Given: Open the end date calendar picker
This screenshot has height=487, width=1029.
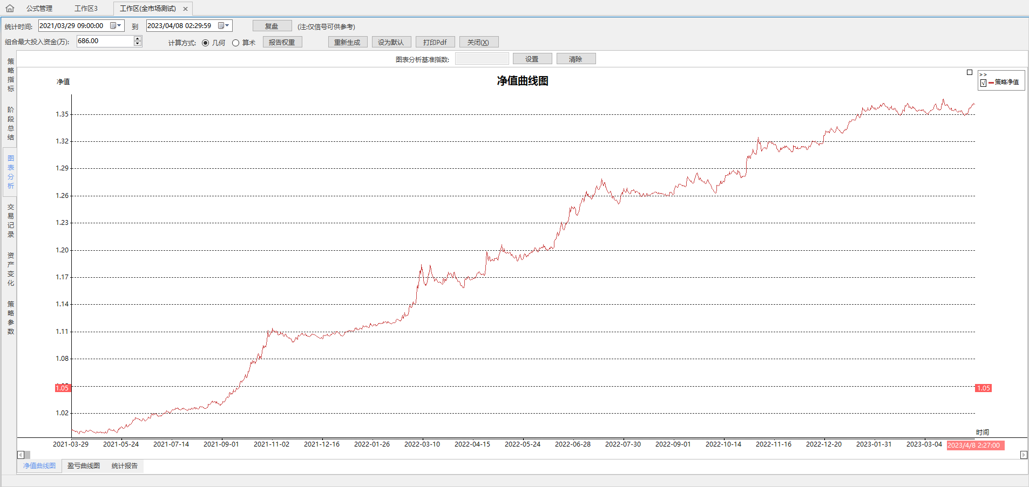Looking at the screenshot, I should 224,25.
